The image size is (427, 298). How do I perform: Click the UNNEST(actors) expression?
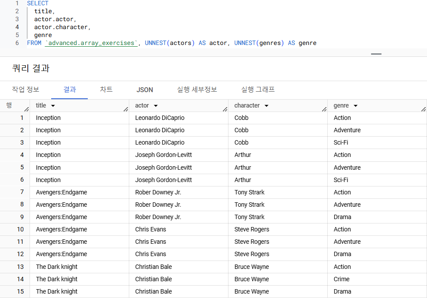pyautogui.click(x=170, y=43)
